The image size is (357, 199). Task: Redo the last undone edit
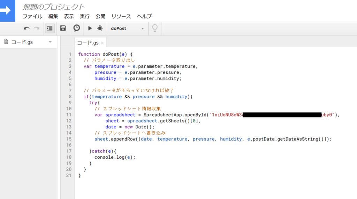pyautogui.click(x=36, y=29)
